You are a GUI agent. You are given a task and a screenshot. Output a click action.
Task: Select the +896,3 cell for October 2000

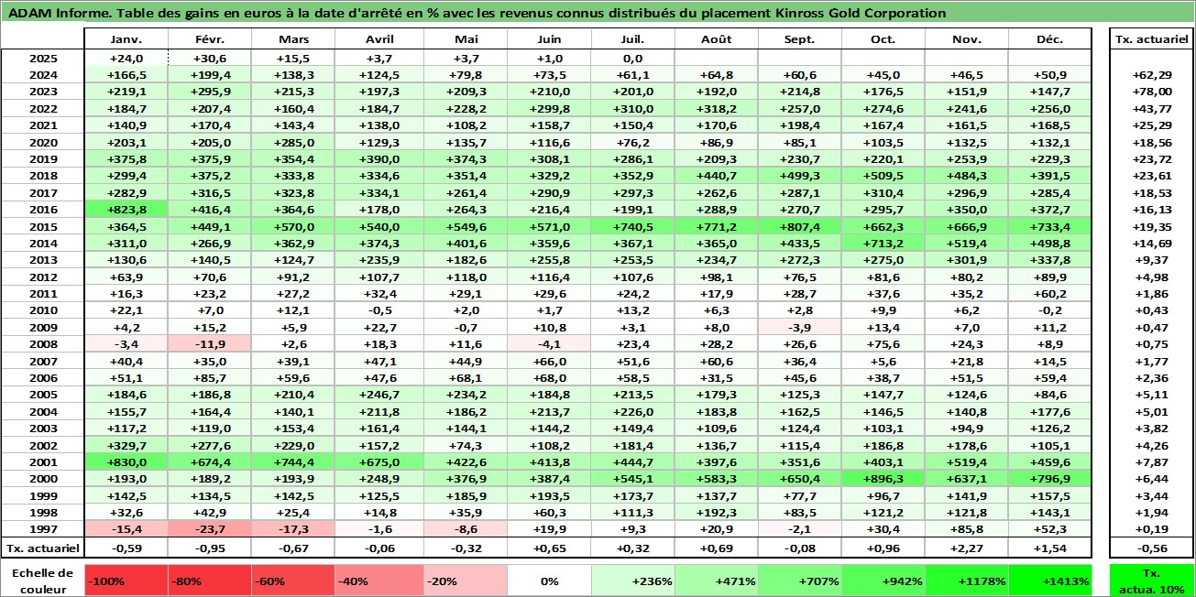click(x=883, y=479)
